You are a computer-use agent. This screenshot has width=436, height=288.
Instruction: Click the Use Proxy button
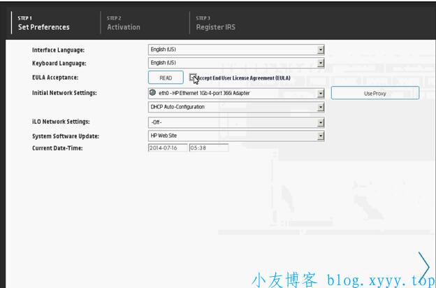coord(375,93)
